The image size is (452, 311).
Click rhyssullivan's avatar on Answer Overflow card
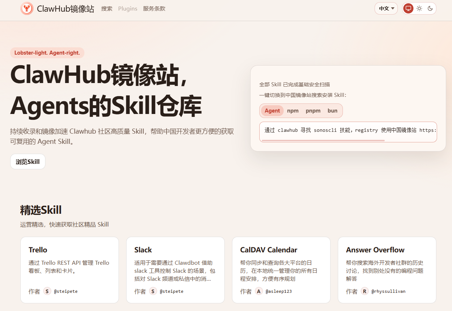click(x=364, y=291)
